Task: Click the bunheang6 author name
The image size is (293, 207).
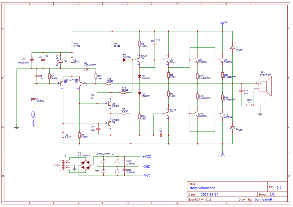Action: click(263, 199)
